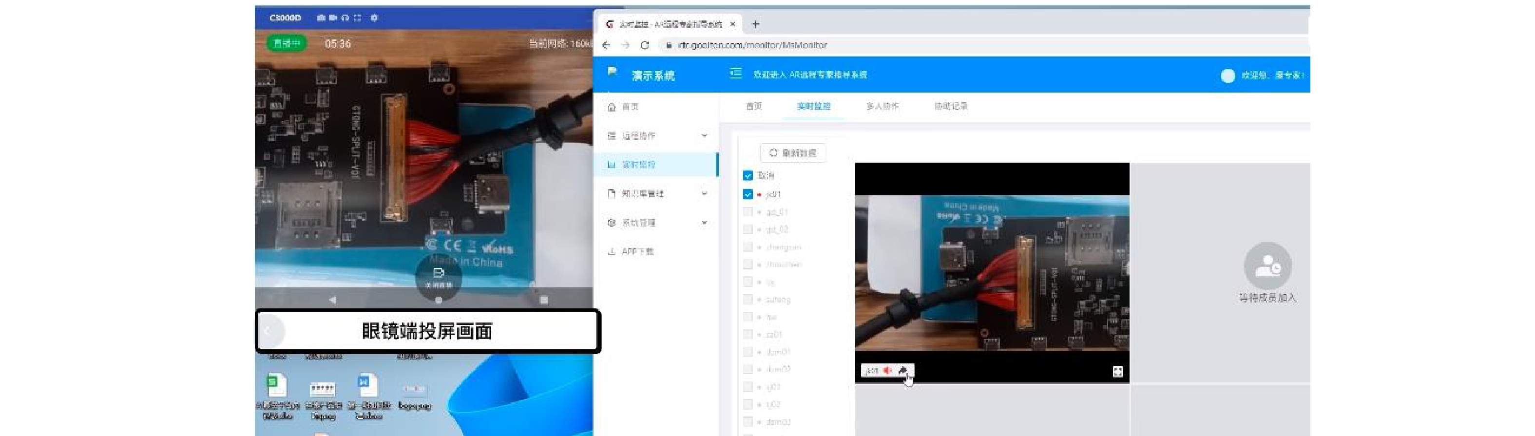Expand the 知识库管理 sidebar menu
The height and width of the screenshot is (436, 1535).
tap(655, 193)
